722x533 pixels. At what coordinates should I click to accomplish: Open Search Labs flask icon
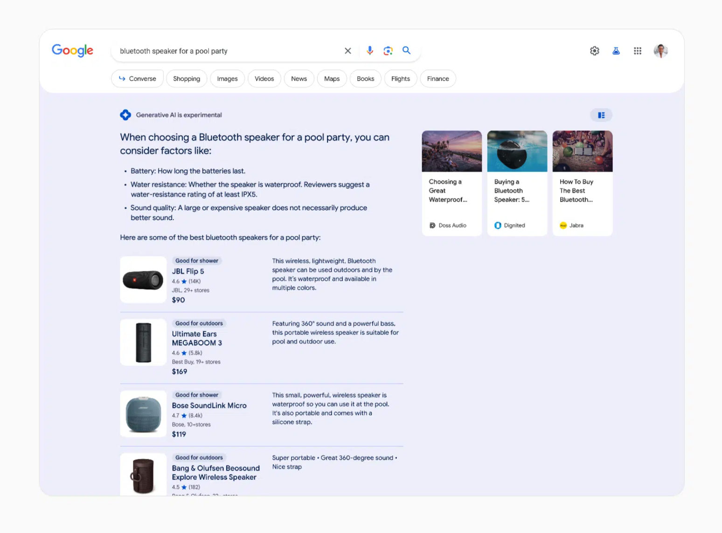tap(616, 51)
